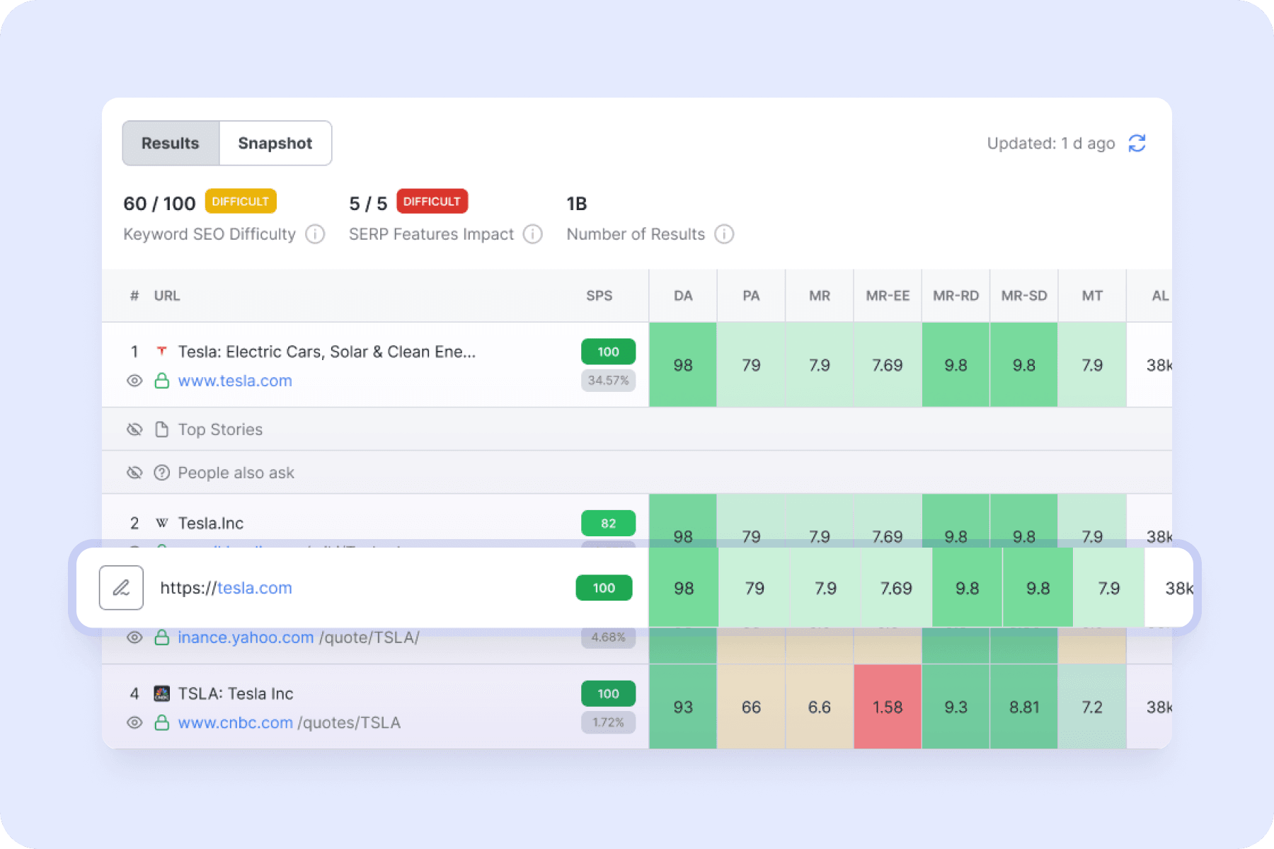The height and width of the screenshot is (849, 1274).
Task: Toggle eye visibility for yahoo.com row
Action: (134, 637)
